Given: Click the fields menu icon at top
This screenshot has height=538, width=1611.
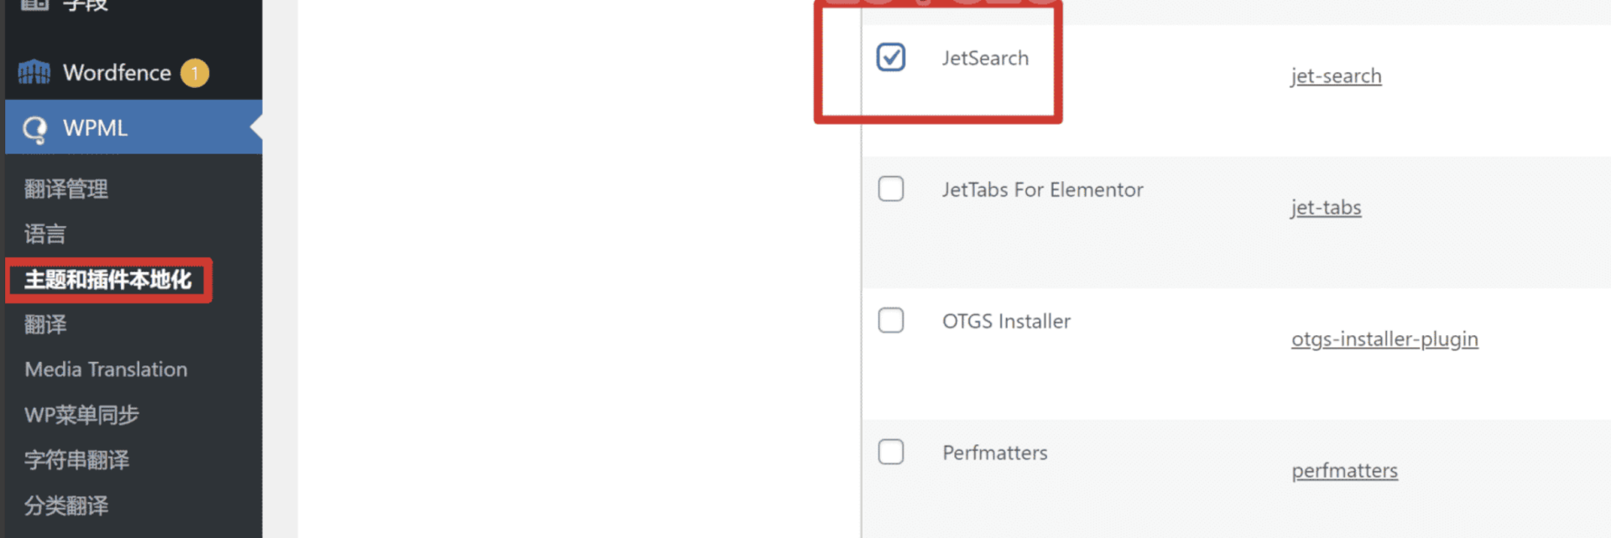Looking at the screenshot, I should (x=34, y=4).
